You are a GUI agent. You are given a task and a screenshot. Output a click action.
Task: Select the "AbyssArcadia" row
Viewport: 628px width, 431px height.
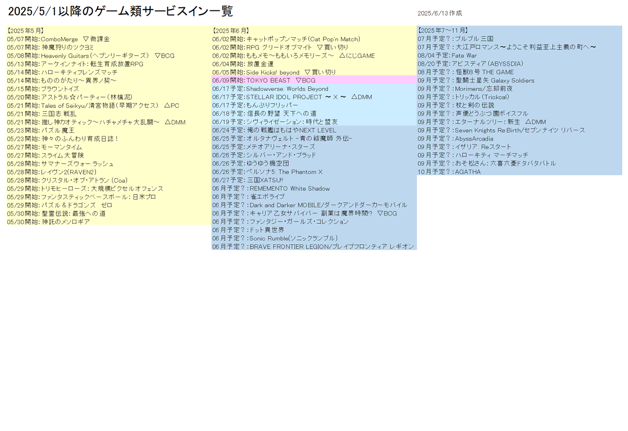520,139
